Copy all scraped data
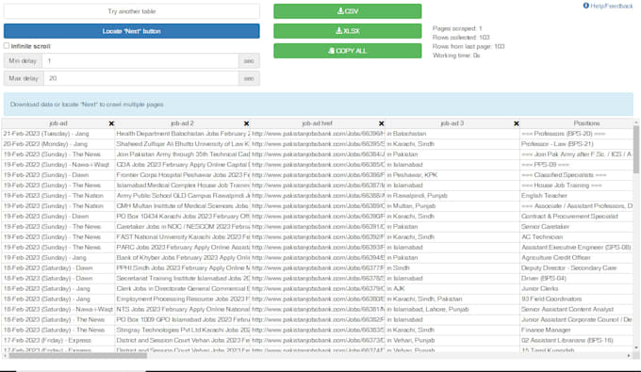 [x=348, y=51]
